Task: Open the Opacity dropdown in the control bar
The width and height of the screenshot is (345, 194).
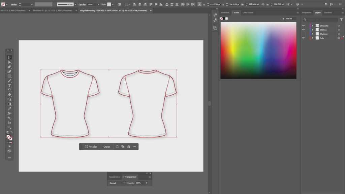Action: (98, 4)
